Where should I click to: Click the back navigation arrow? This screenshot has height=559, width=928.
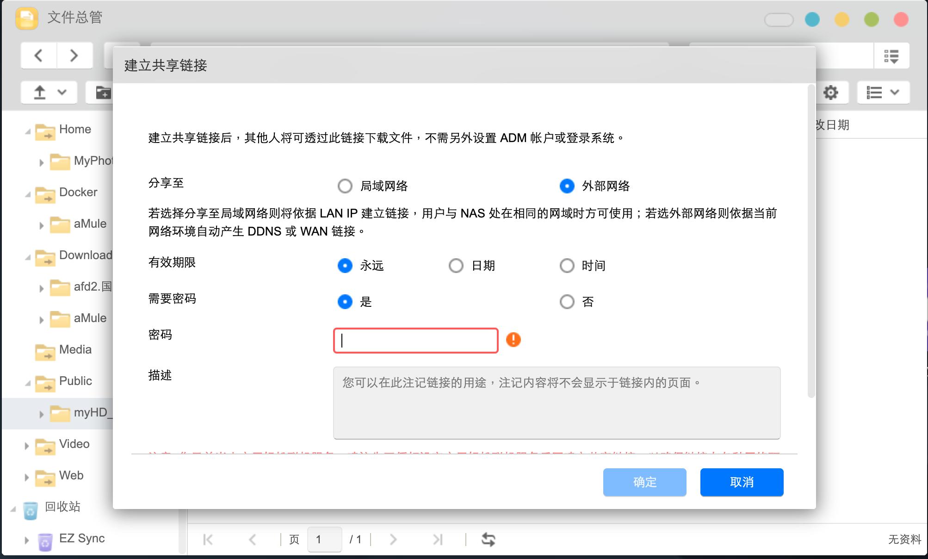click(x=39, y=55)
